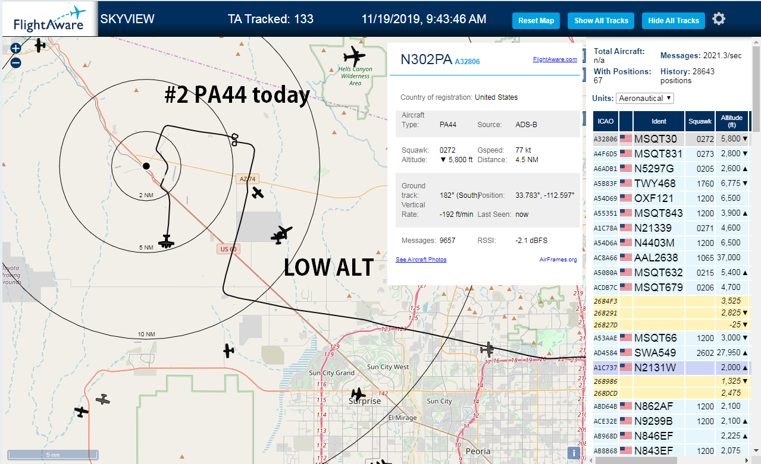Select the TWY468 aircraft row
This screenshot has width=761, height=464.
click(x=671, y=184)
